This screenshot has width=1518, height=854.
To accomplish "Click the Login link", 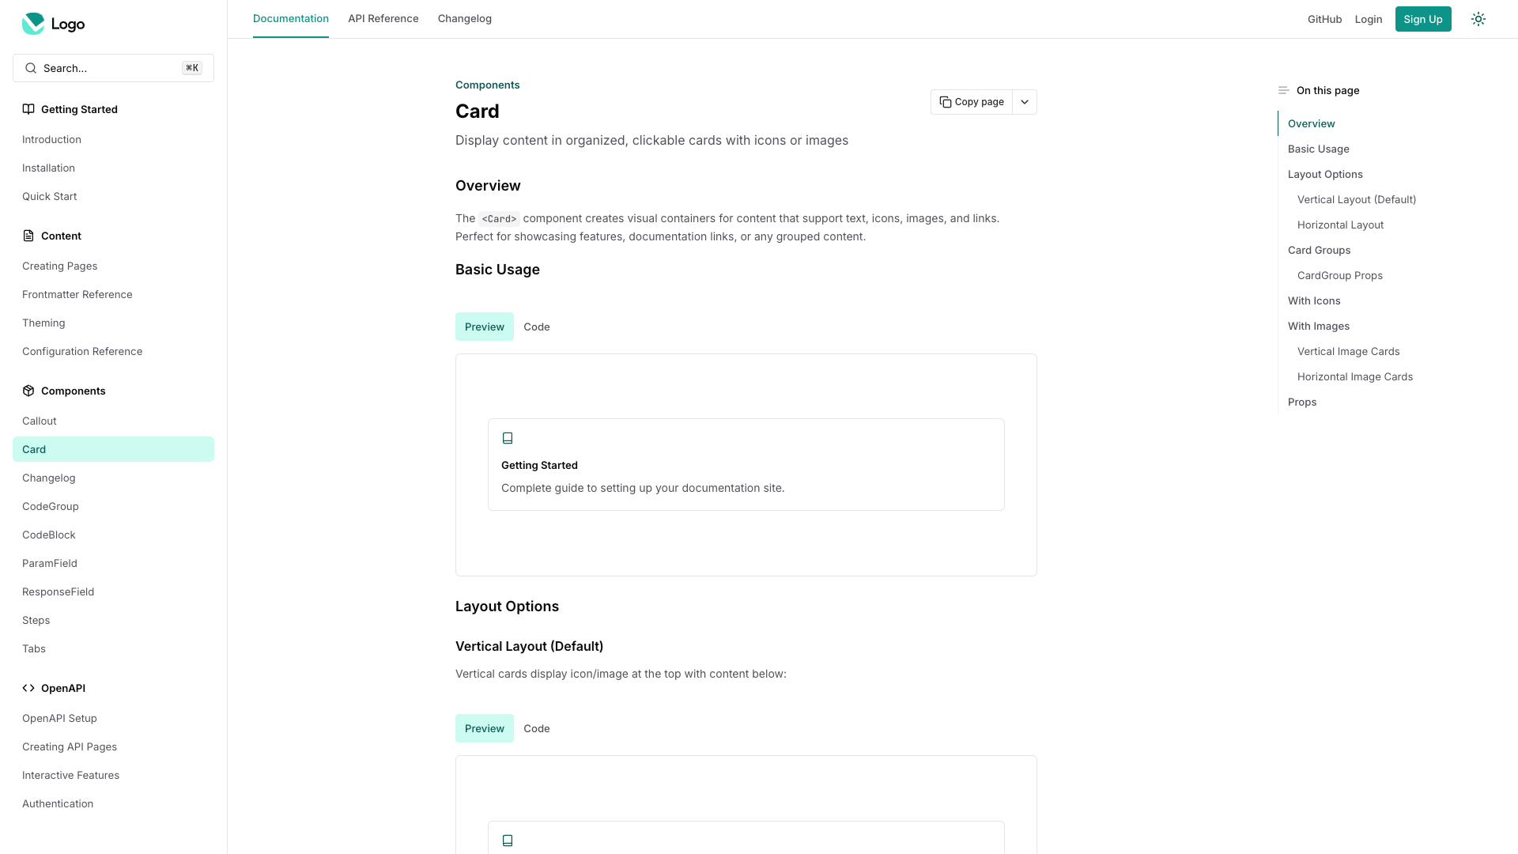I will coord(1368,19).
